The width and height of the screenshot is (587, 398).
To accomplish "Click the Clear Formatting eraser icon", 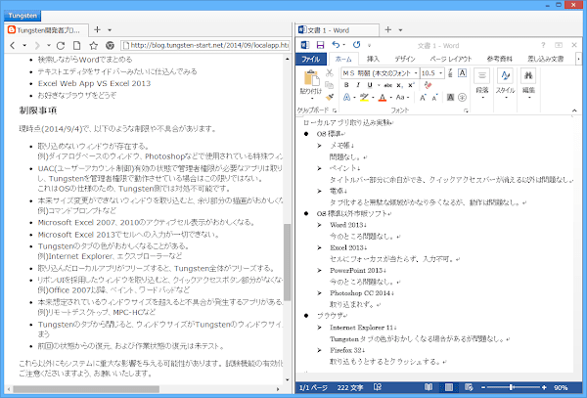I will (x=429, y=85).
